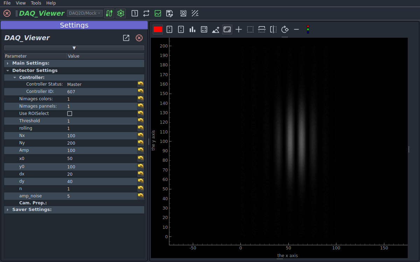This screenshot has height=262, width=420.
Task: Expand the Main Settings group
Action: click(7, 63)
